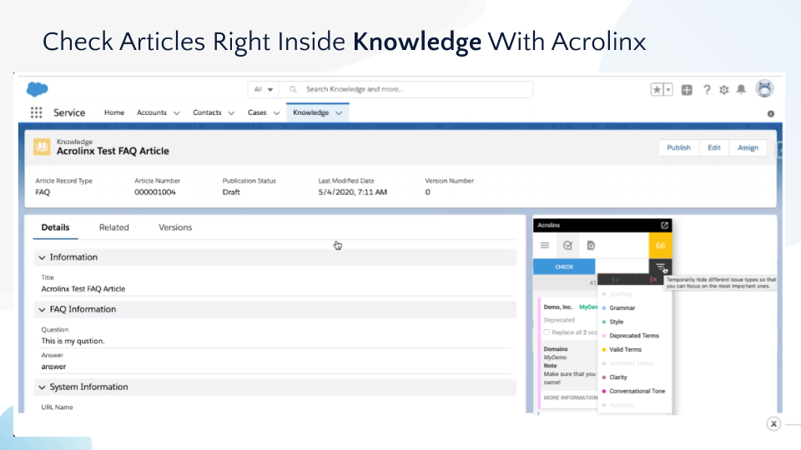Switch to the Versions tab
The image size is (801, 450).
[x=175, y=227]
